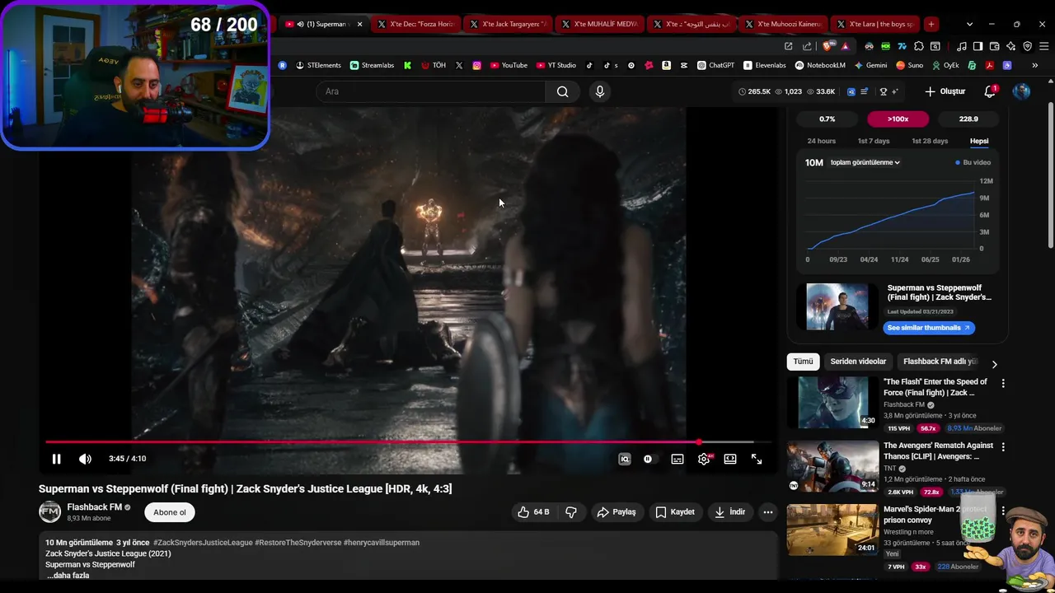Click the YouTube search field Ara

tap(430, 91)
